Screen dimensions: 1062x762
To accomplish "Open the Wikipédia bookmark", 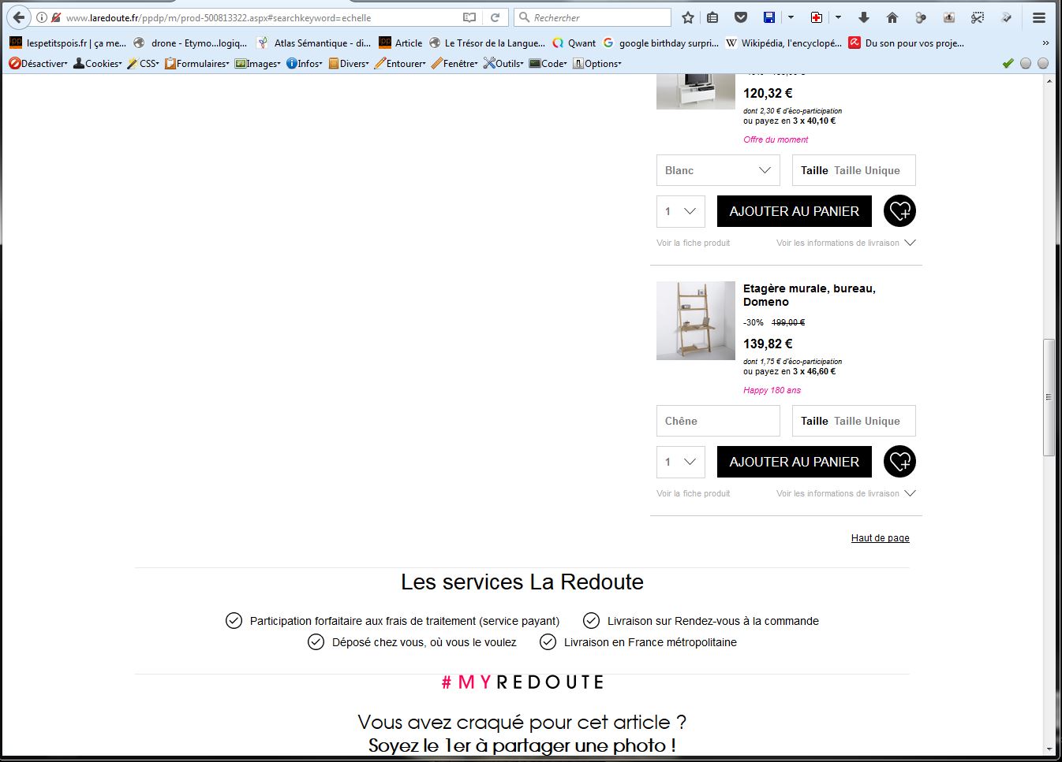I will [783, 43].
